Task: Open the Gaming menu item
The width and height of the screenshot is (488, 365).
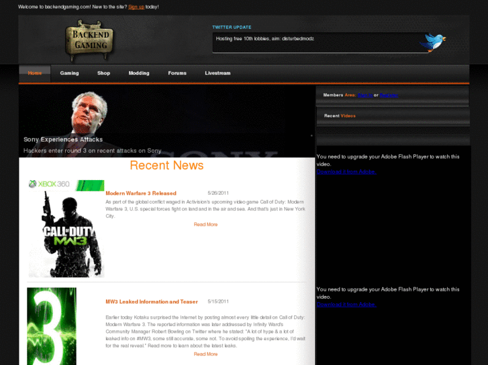Action: [x=69, y=73]
